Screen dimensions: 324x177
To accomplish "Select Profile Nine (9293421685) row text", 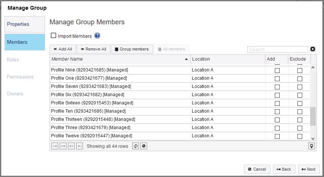I will tap(89, 70).
